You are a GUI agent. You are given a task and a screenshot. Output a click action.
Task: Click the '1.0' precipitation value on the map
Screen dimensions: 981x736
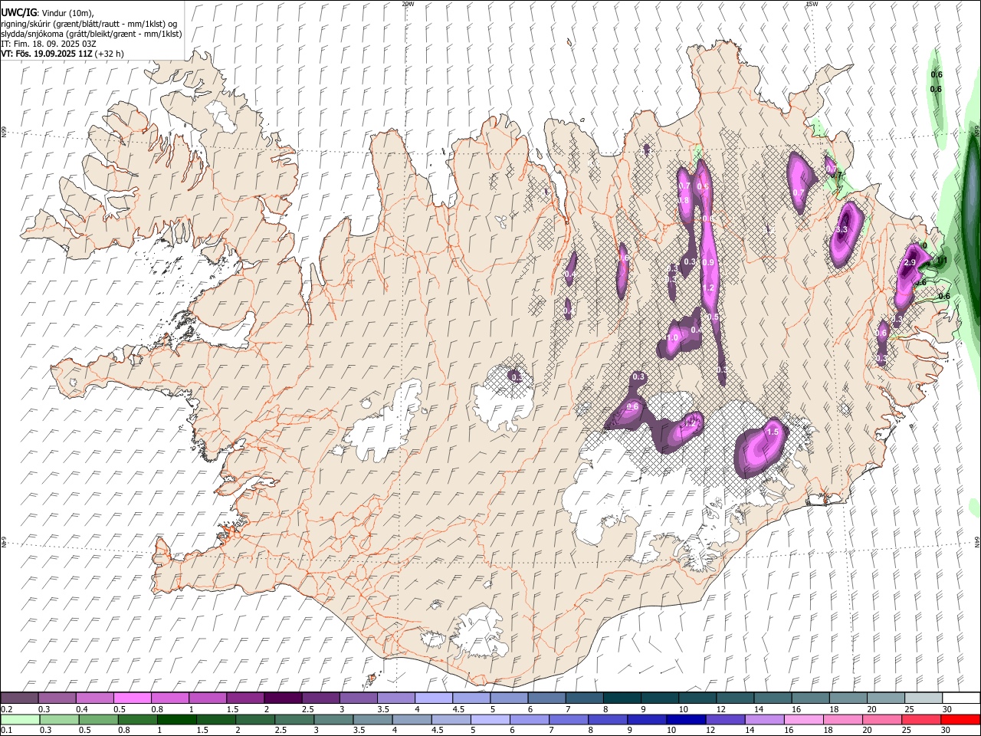[673, 338]
